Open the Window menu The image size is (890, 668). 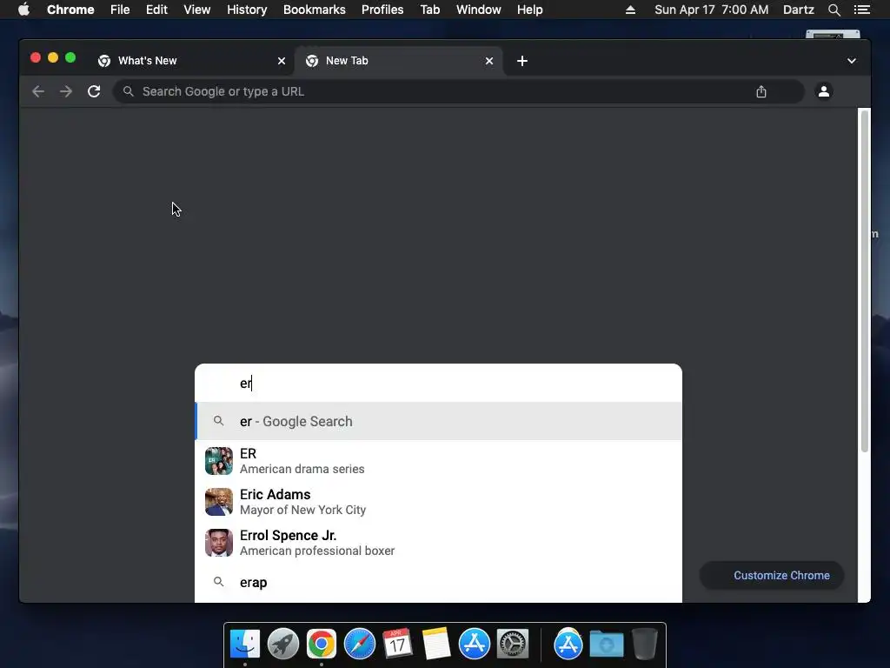[479, 10]
